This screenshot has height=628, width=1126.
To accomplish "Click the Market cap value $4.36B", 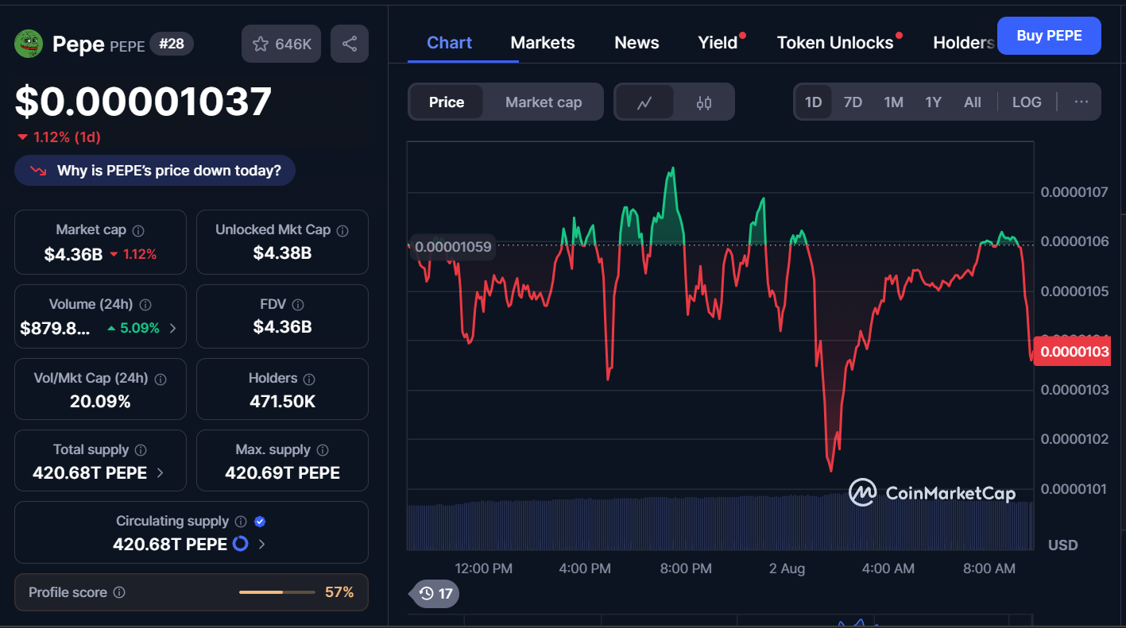I will coord(73,254).
